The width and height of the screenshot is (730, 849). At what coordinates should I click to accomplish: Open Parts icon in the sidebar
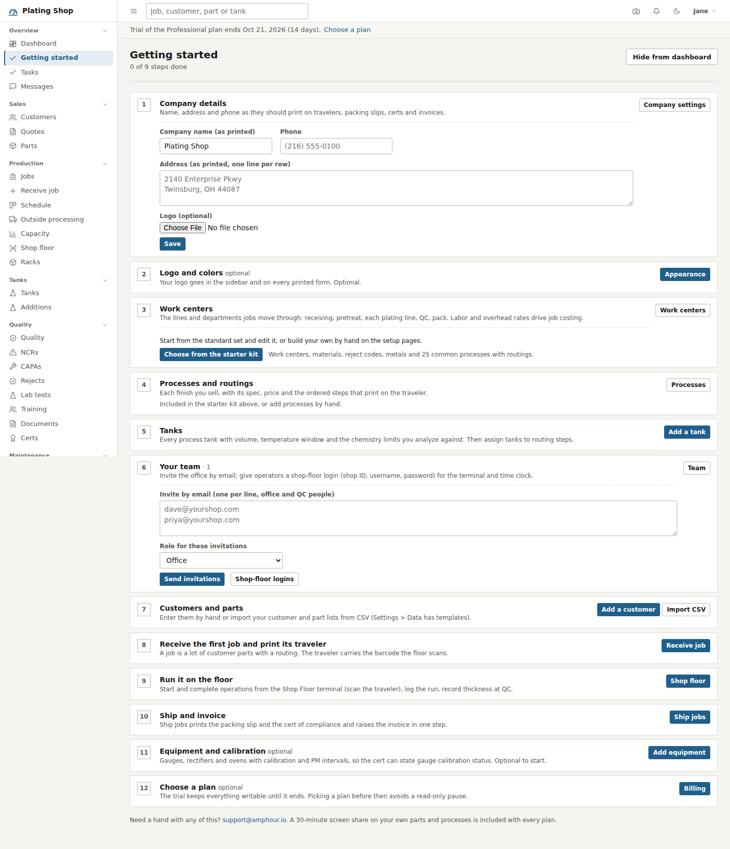click(13, 146)
